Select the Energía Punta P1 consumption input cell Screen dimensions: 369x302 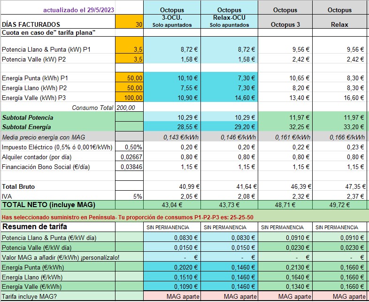pyautogui.click(x=129, y=77)
